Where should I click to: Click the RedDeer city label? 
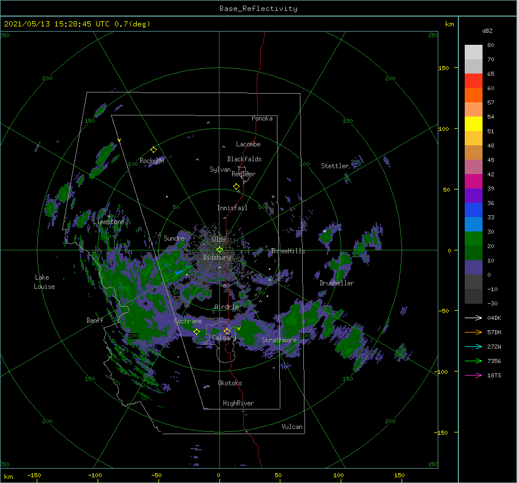tap(244, 174)
